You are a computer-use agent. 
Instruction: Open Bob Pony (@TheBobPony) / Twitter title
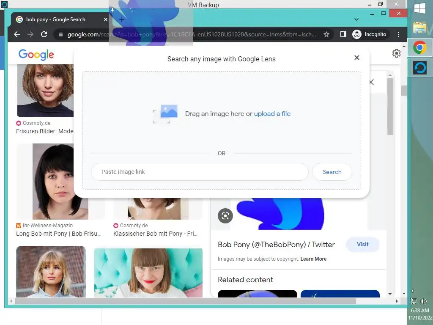[x=276, y=245]
